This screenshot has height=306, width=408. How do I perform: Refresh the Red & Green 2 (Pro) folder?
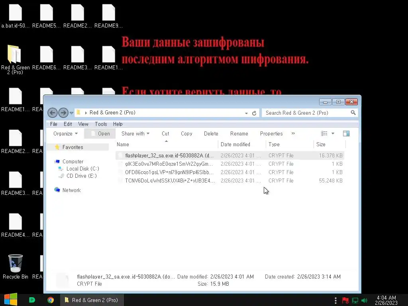(254, 113)
